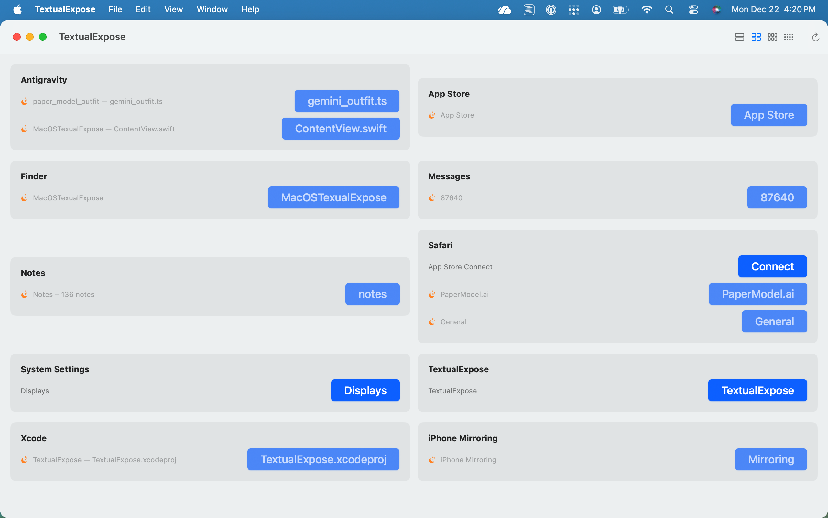The image size is (828, 518).
Task: Click the Displays button under System Settings
Action: click(365, 390)
